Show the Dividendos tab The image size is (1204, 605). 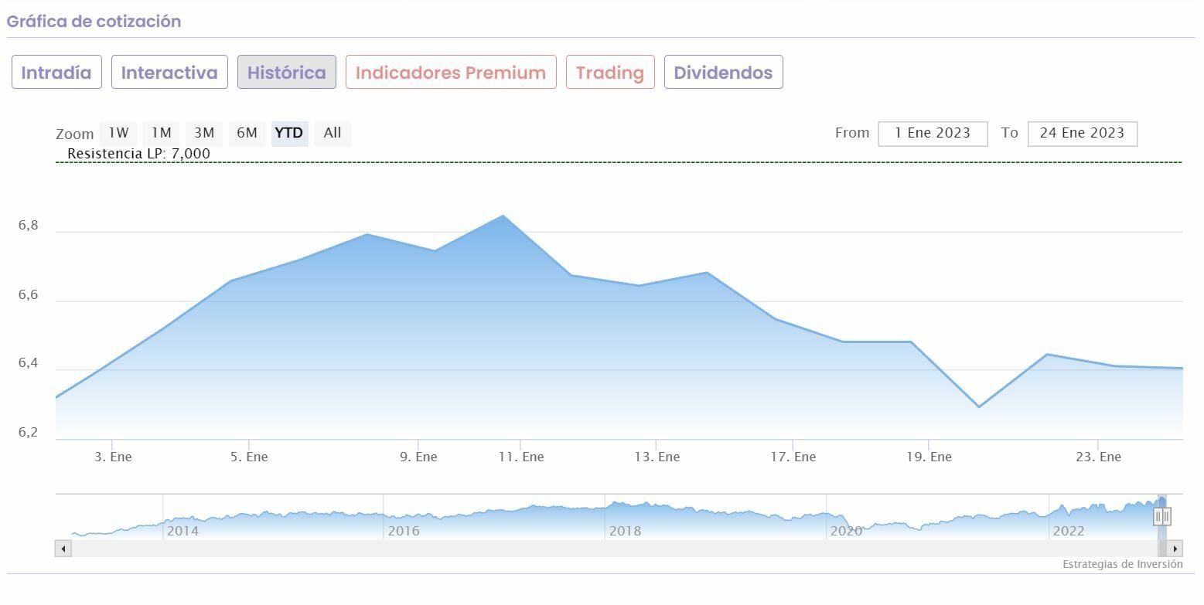tap(723, 73)
